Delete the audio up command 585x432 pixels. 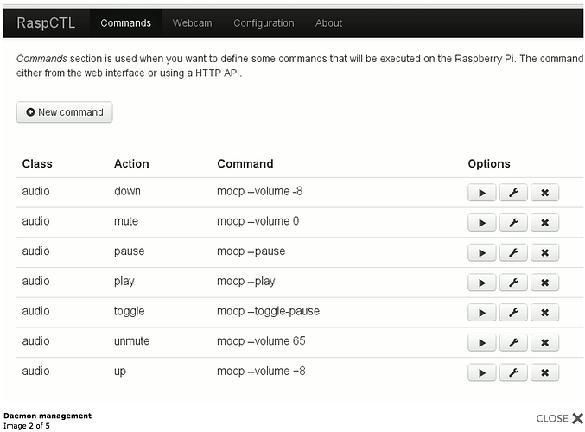tap(544, 372)
